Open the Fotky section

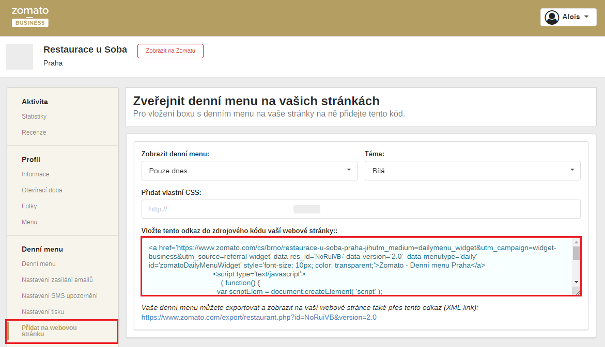(x=29, y=206)
